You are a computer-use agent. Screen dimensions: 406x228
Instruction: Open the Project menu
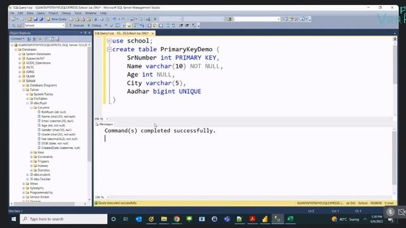(53, 13)
